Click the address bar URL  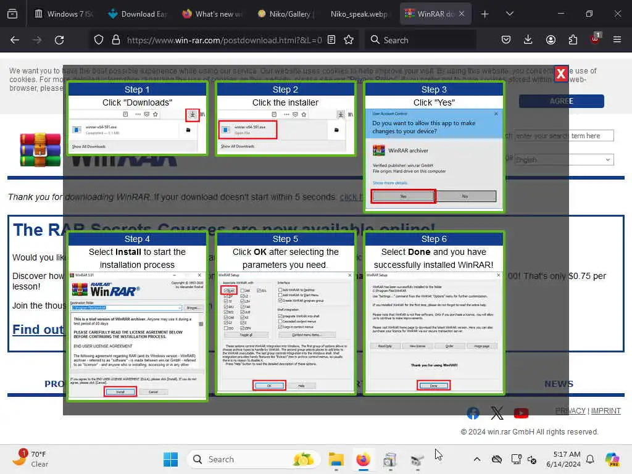pyautogui.click(x=224, y=40)
